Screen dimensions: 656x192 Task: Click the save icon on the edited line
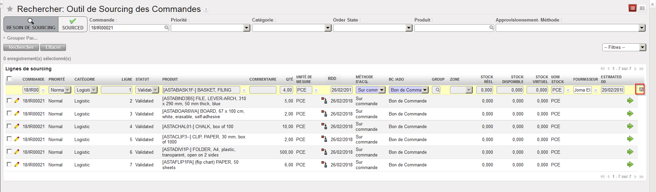point(641,90)
